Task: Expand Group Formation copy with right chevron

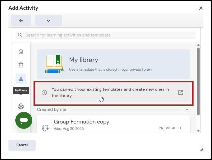Action: pyautogui.click(x=181, y=128)
